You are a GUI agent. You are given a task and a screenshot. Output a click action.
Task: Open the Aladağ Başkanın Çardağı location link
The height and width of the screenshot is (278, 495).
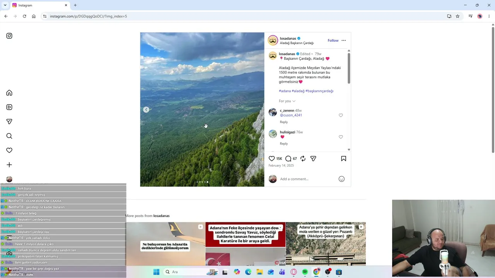coord(297,43)
